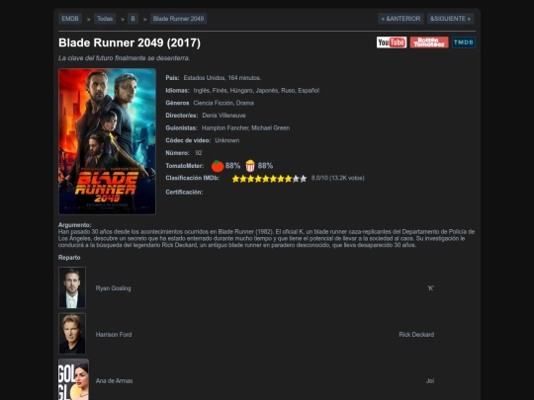Open the Blade Runner 2049 poster image

click(107, 141)
